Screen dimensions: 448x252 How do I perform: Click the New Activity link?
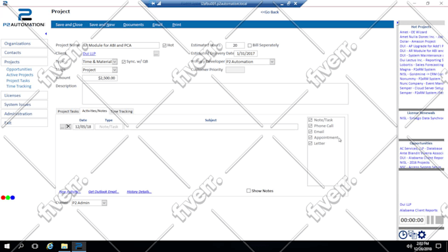(70, 191)
